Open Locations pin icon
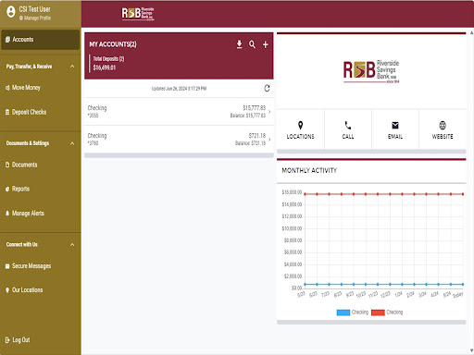Image resolution: width=474 pixels, height=355 pixels. point(300,125)
